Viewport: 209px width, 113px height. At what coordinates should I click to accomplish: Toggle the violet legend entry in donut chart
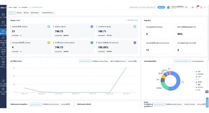(199, 87)
